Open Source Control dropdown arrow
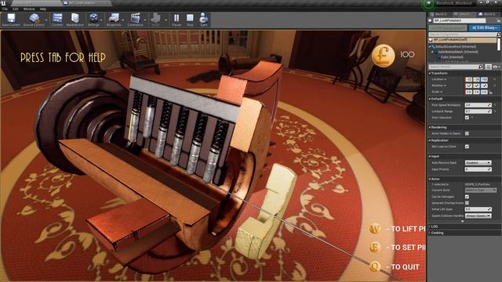This screenshot has height=282, width=502. coord(46,20)
